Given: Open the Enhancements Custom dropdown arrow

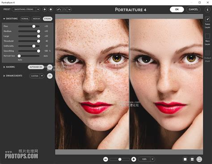Looking at the screenshot, I should click(42, 76).
